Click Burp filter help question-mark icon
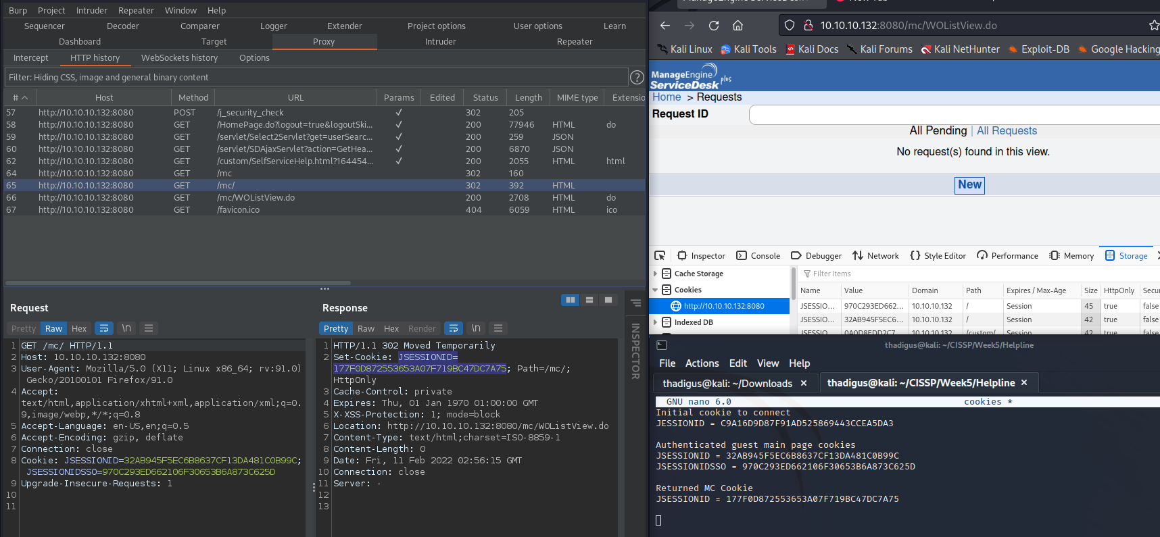This screenshot has width=1160, height=537. 637,77
